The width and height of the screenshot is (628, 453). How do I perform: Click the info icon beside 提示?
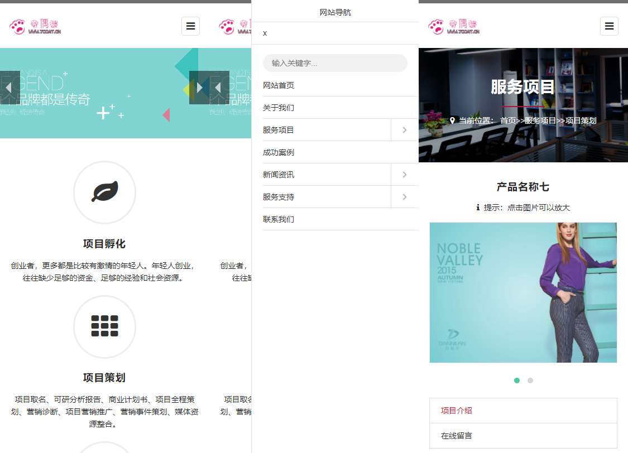pos(478,208)
